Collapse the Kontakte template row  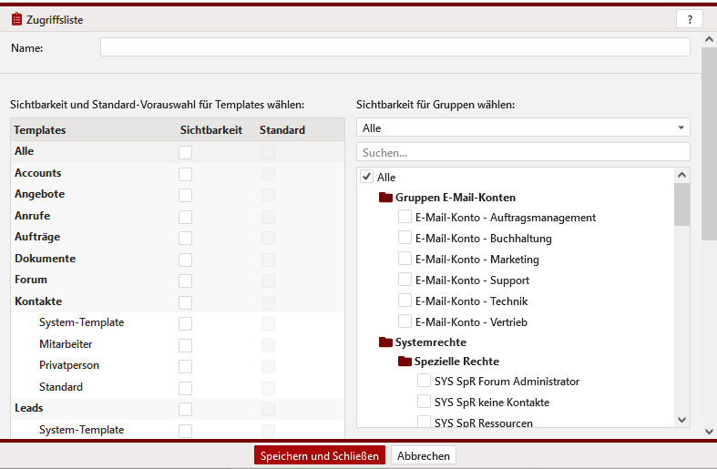click(38, 301)
